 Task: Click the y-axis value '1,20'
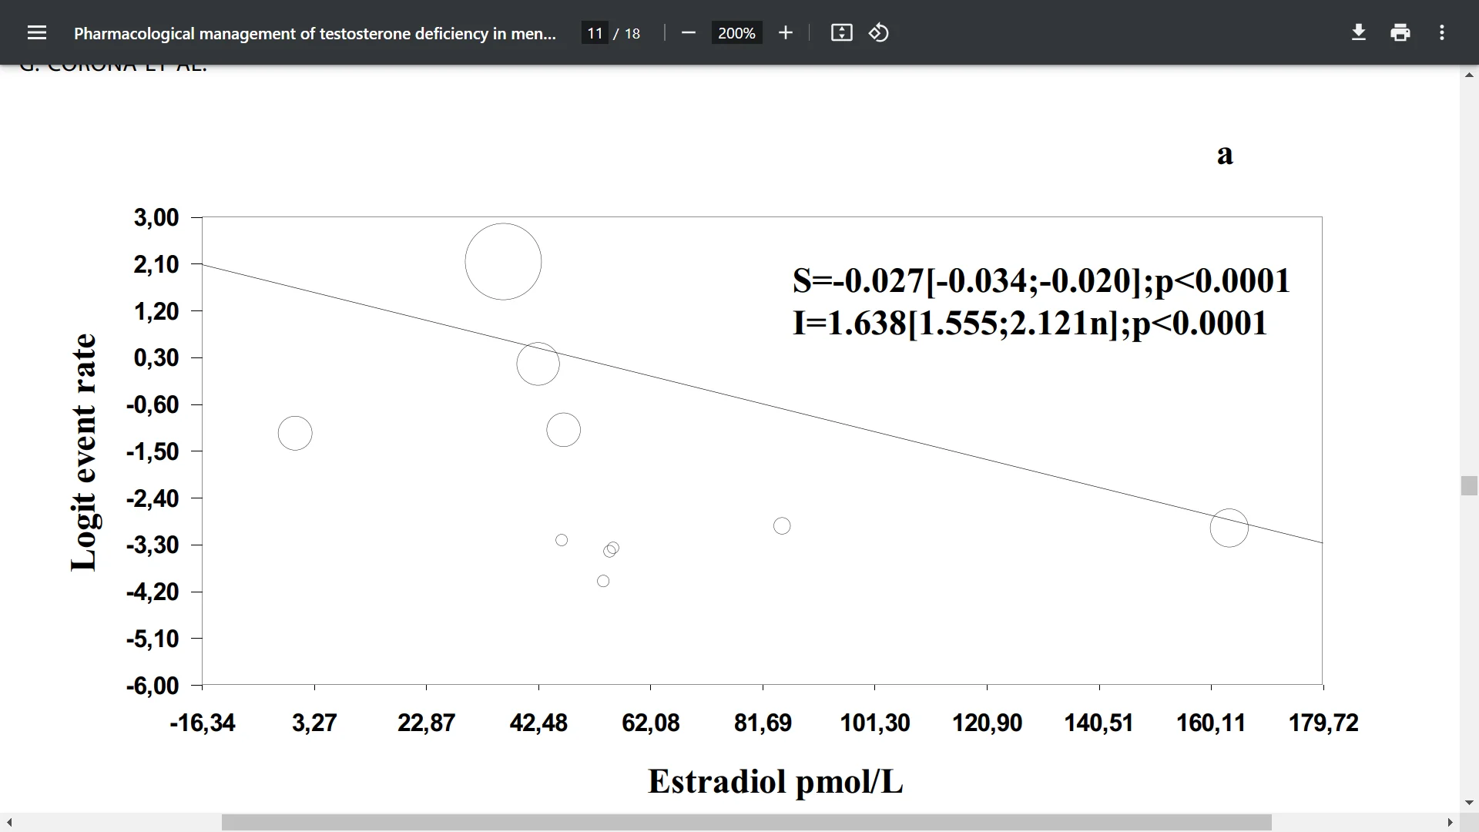156,311
